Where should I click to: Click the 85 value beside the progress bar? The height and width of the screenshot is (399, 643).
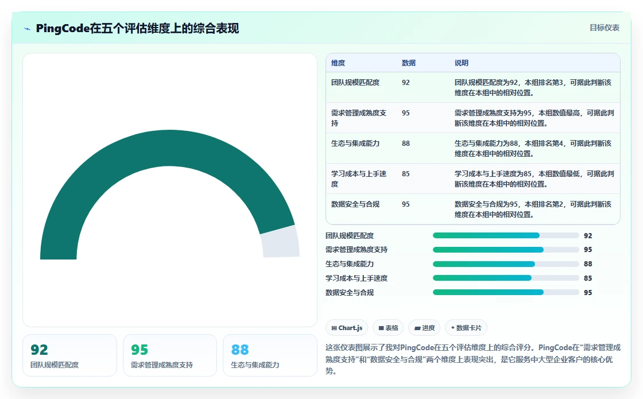588,278
